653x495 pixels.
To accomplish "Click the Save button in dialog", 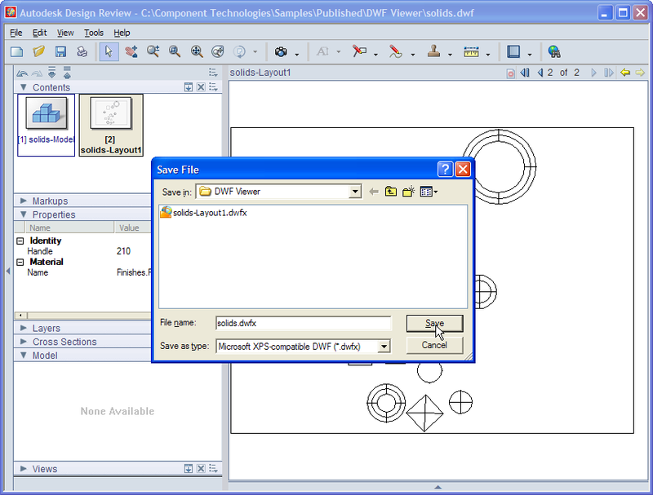I will click(x=434, y=324).
